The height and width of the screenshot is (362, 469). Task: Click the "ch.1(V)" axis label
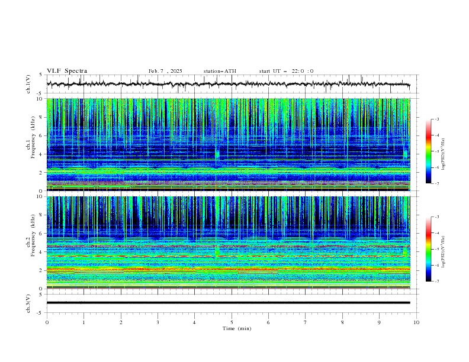pos(28,84)
